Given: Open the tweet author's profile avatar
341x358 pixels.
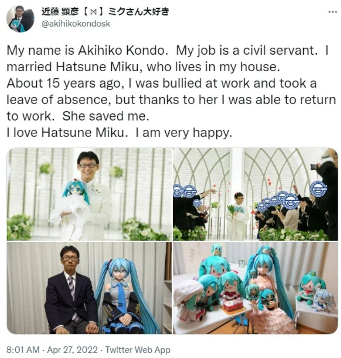Looking at the screenshot, I should pyautogui.click(x=20, y=18).
